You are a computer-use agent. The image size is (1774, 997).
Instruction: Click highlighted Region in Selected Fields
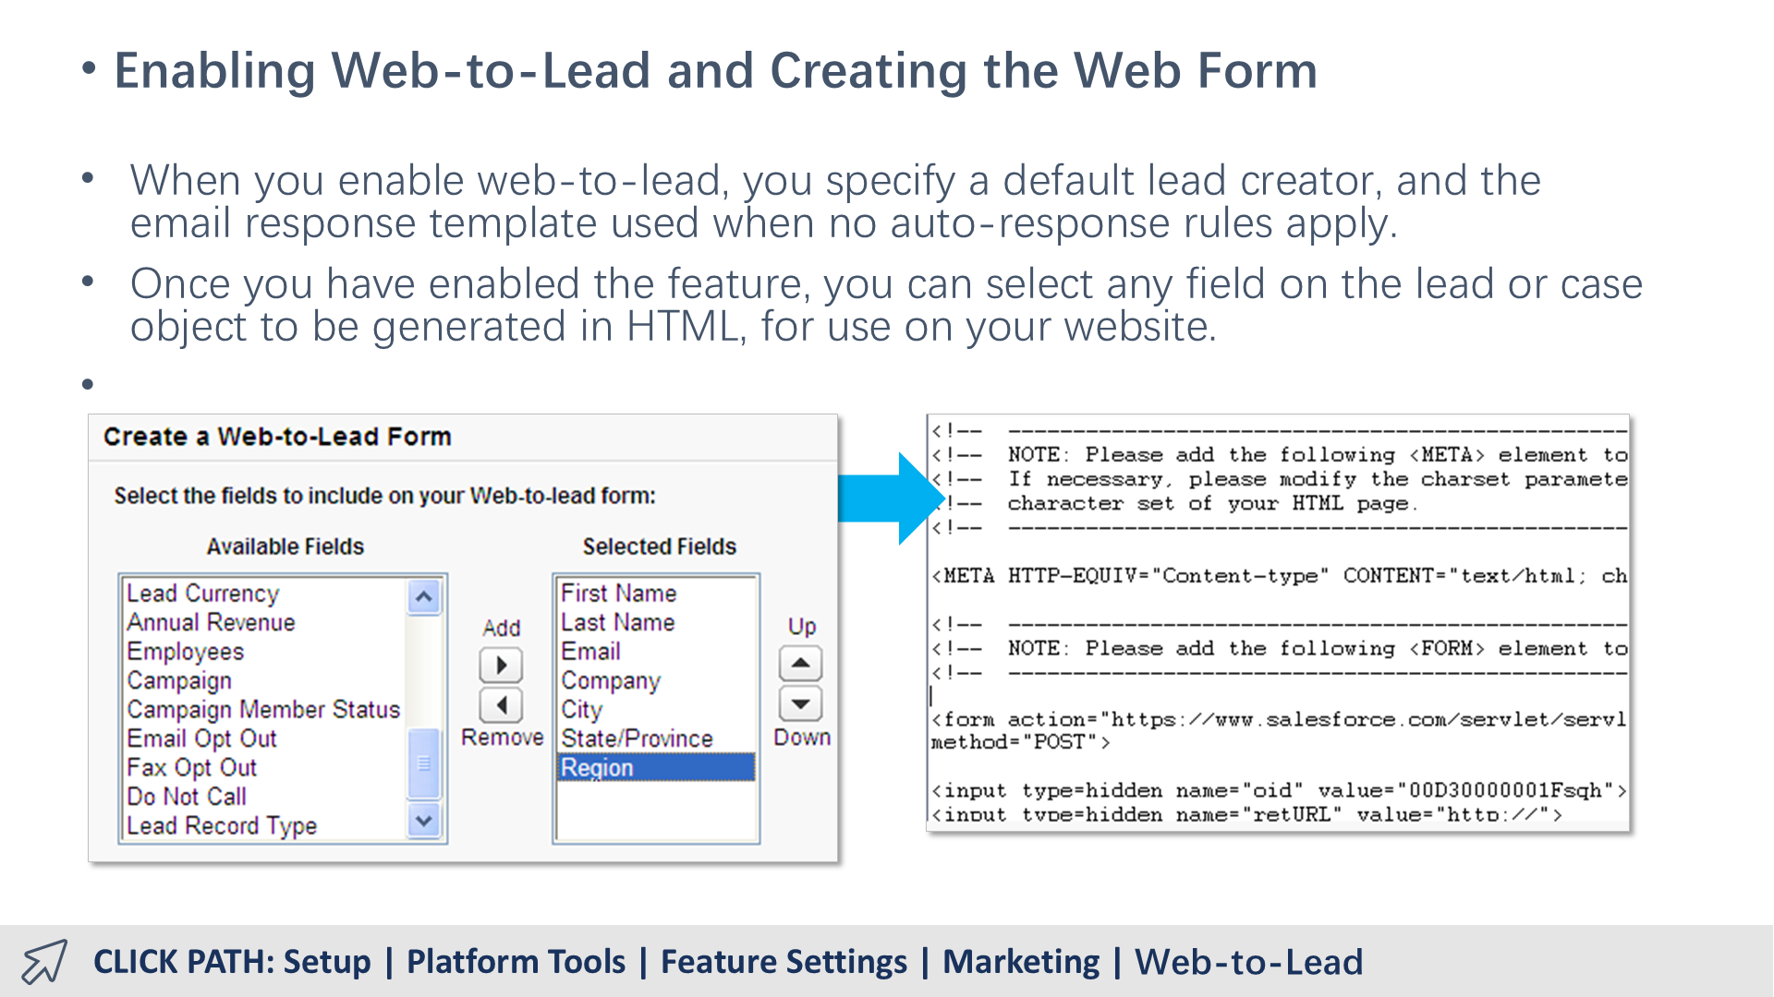pos(656,768)
